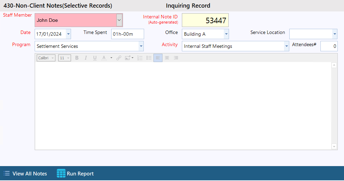Insert a bulleted list
Screen dimensions: 344x181
pyautogui.click(x=149, y=58)
